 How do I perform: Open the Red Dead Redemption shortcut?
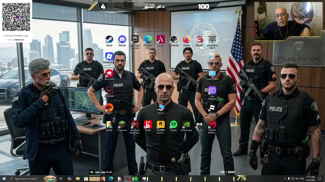(135, 127)
